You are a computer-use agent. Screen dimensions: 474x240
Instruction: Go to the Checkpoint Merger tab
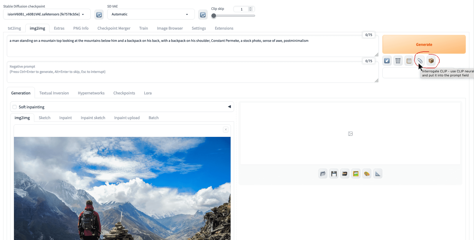click(x=114, y=28)
